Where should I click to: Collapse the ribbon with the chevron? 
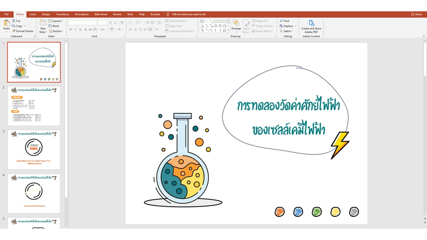423,36
